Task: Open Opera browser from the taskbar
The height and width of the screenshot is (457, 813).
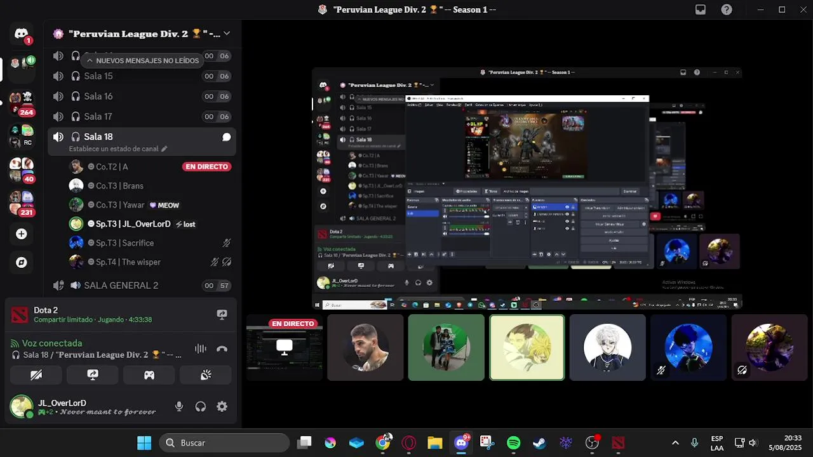Action: (x=408, y=443)
